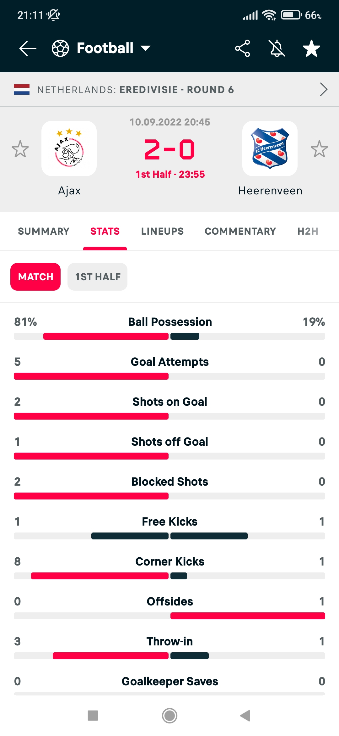Share this match
Screen dimensions: 339x736
pyautogui.click(x=242, y=48)
